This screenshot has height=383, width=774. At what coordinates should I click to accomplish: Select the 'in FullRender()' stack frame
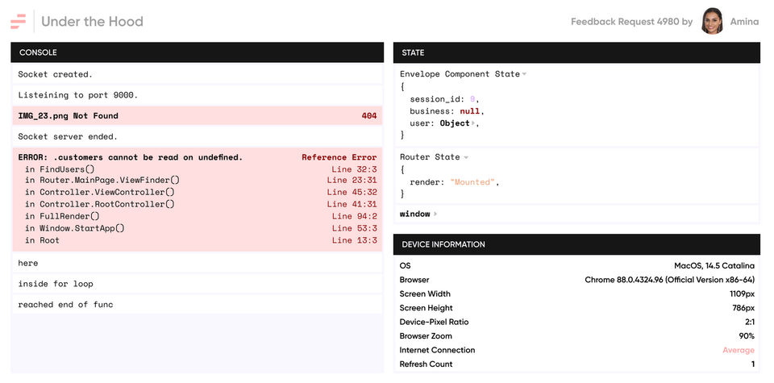point(62,216)
